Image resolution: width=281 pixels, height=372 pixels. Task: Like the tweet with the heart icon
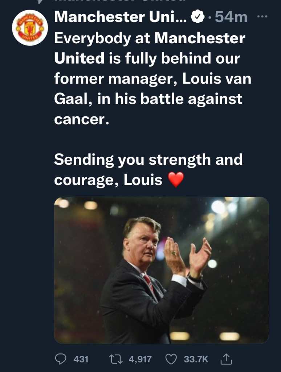171,359
